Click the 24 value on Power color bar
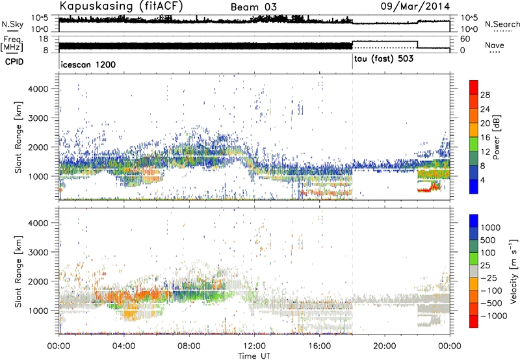 point(485,109)
